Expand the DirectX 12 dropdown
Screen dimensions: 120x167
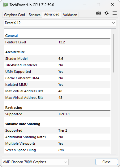pyautogui.click(x=60, y=23)
